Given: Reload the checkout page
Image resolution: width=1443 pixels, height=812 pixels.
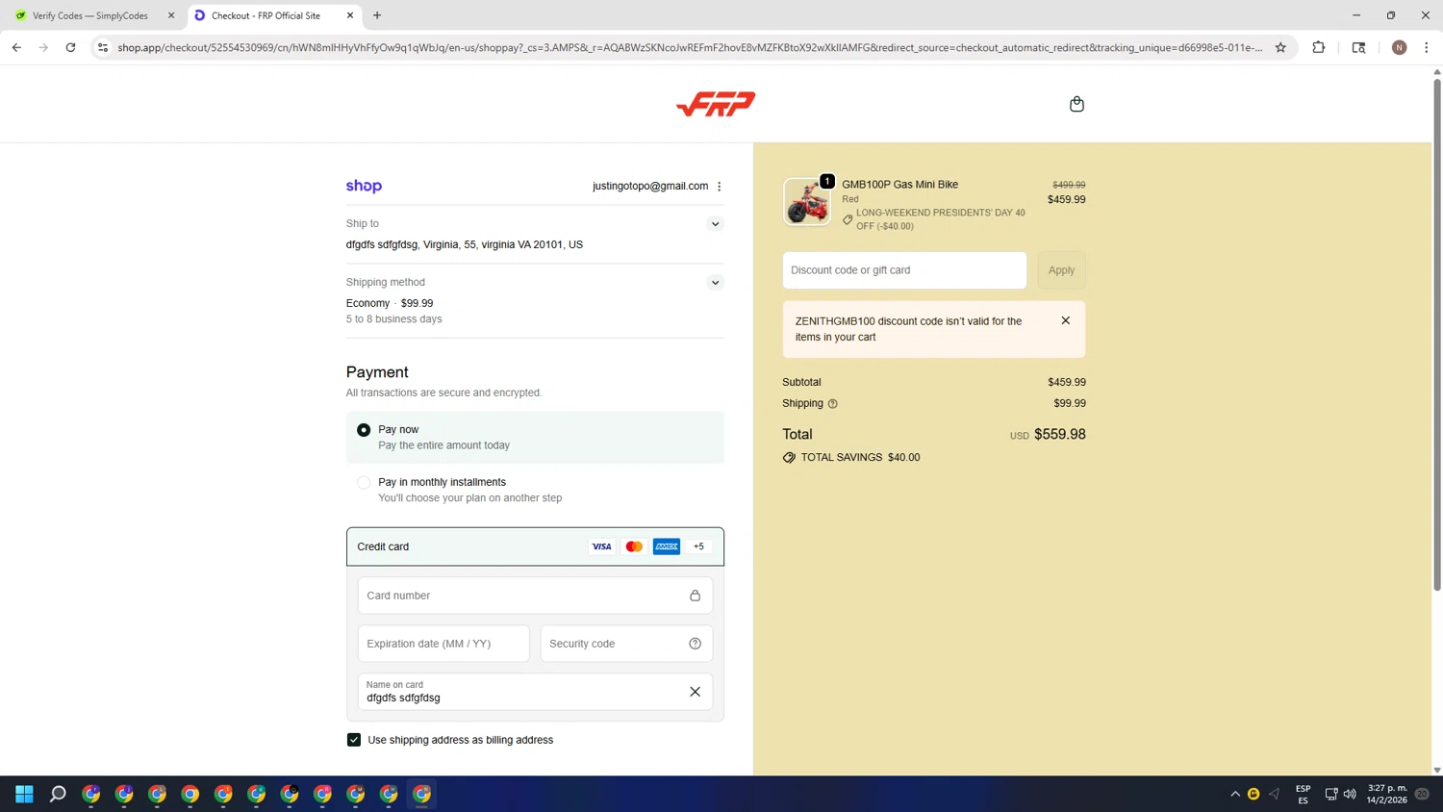Looking at the screenshot, I should [x=70, y=47].
